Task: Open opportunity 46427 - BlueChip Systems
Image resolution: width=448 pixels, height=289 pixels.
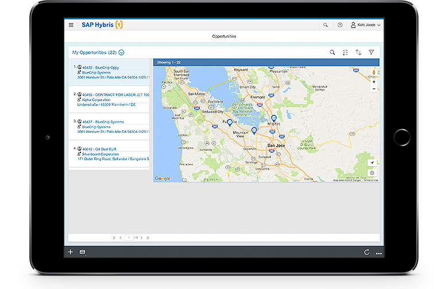Action: (103, 122)
